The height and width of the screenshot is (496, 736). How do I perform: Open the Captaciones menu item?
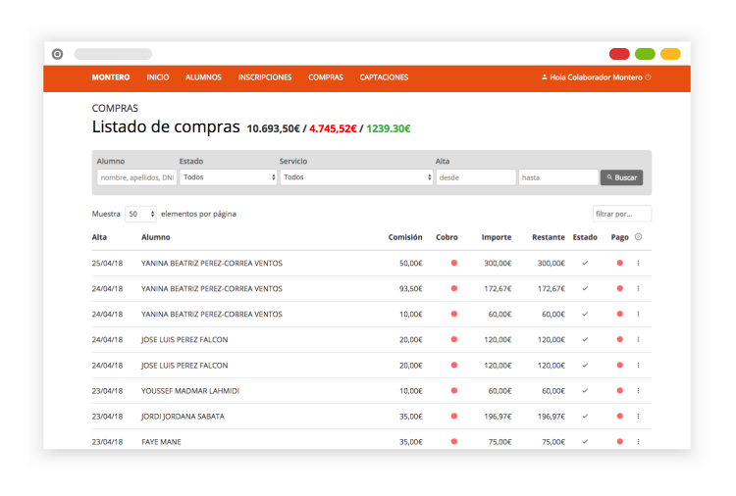point(384,77)
